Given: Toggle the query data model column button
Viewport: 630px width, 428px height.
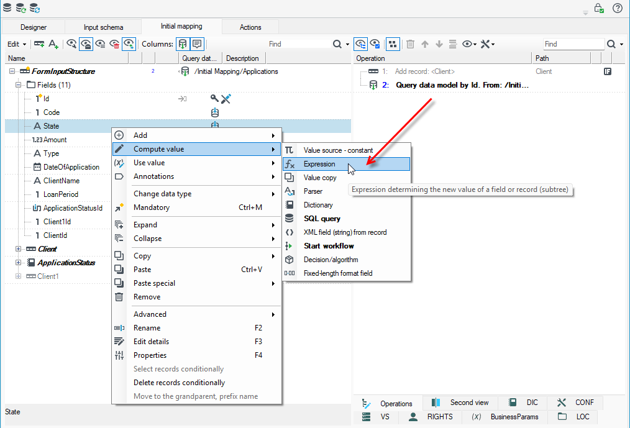Looking at the screenshot, I should coord(183,44).
